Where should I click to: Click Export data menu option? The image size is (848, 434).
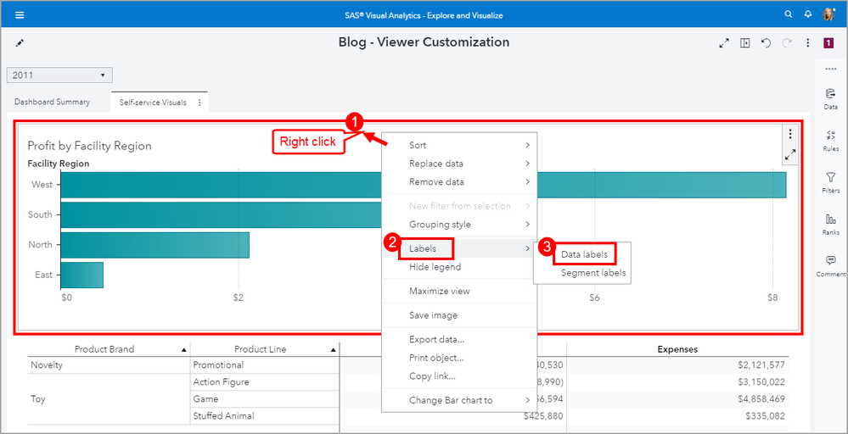pos(436,340)
